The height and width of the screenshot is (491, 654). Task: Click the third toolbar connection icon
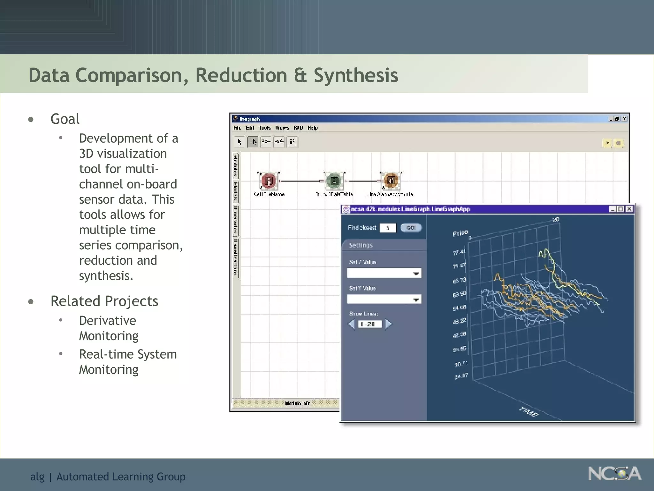click(266, 142)
